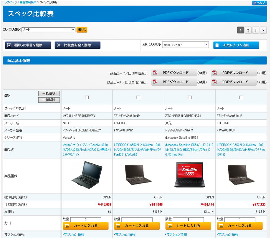Click the PDF icon for A4 with price
The image size is (271, 239).
pos(156,73)
